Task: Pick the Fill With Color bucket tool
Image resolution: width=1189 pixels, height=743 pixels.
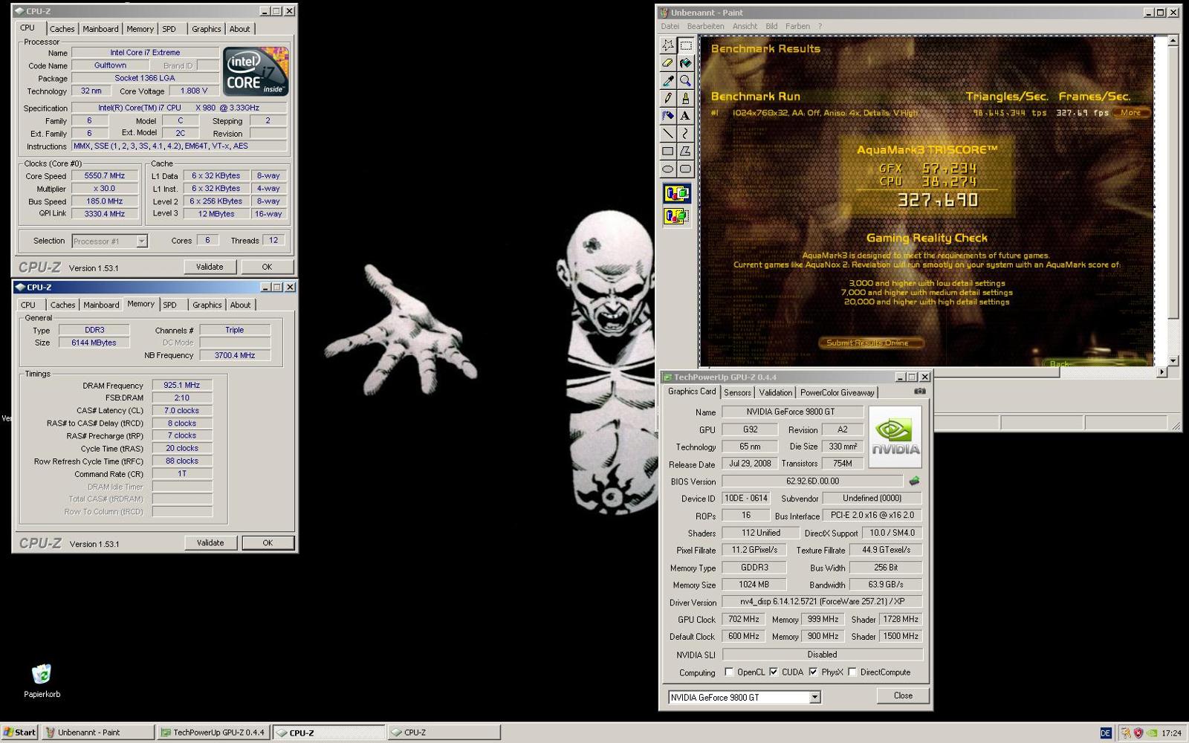Action: [685, 63]
